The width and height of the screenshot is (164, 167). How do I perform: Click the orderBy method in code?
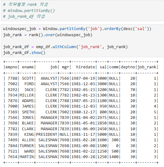112,28
